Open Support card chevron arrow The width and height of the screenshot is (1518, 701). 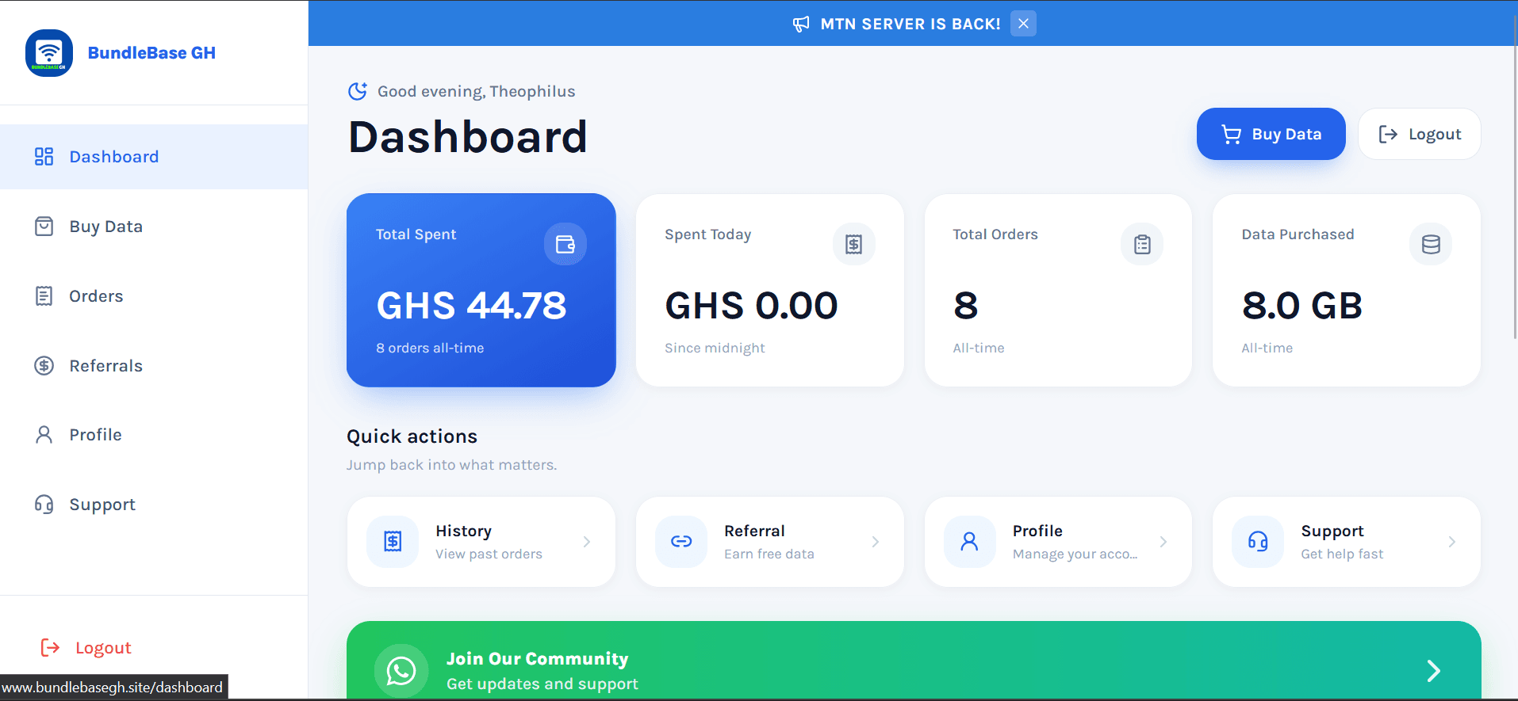pos(1452,542)
